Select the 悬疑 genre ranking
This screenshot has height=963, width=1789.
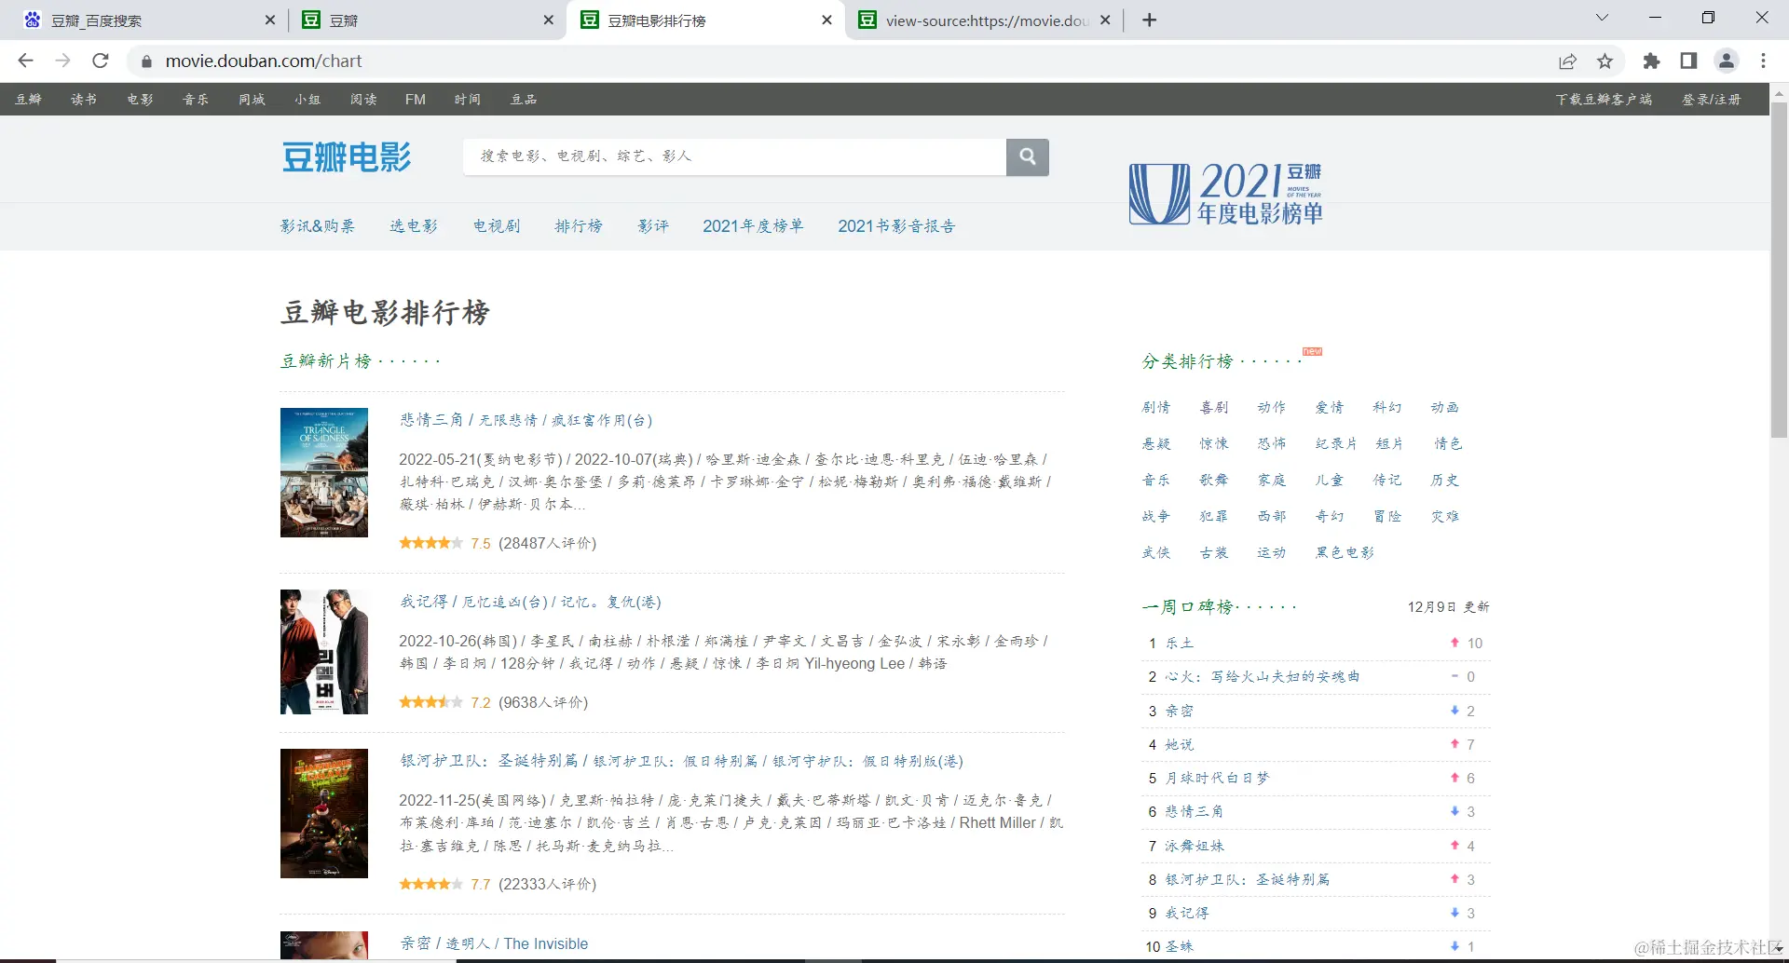1156,443
